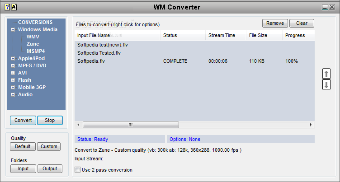Click the scrollbar left arrow
The height and width of the screenshot is (182, 340).
pyautogui.click(x=78, y=125)
